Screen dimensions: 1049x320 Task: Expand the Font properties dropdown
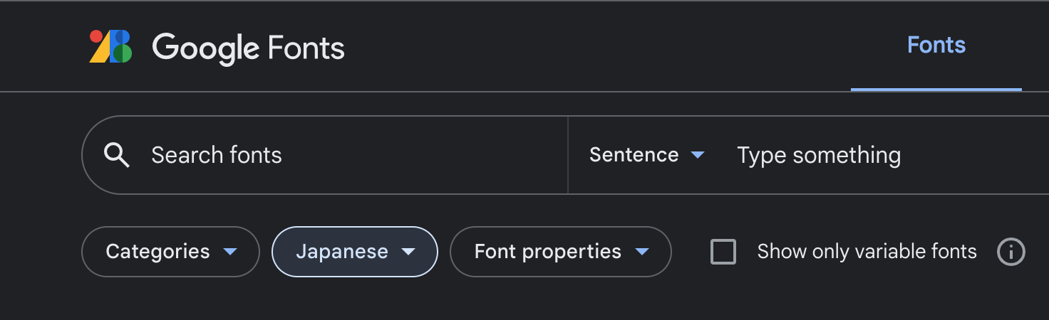click(560, 252)
